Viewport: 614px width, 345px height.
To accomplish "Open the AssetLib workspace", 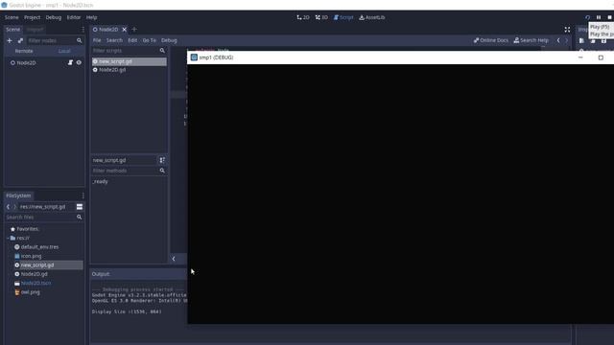I will (x=371, y=17).
